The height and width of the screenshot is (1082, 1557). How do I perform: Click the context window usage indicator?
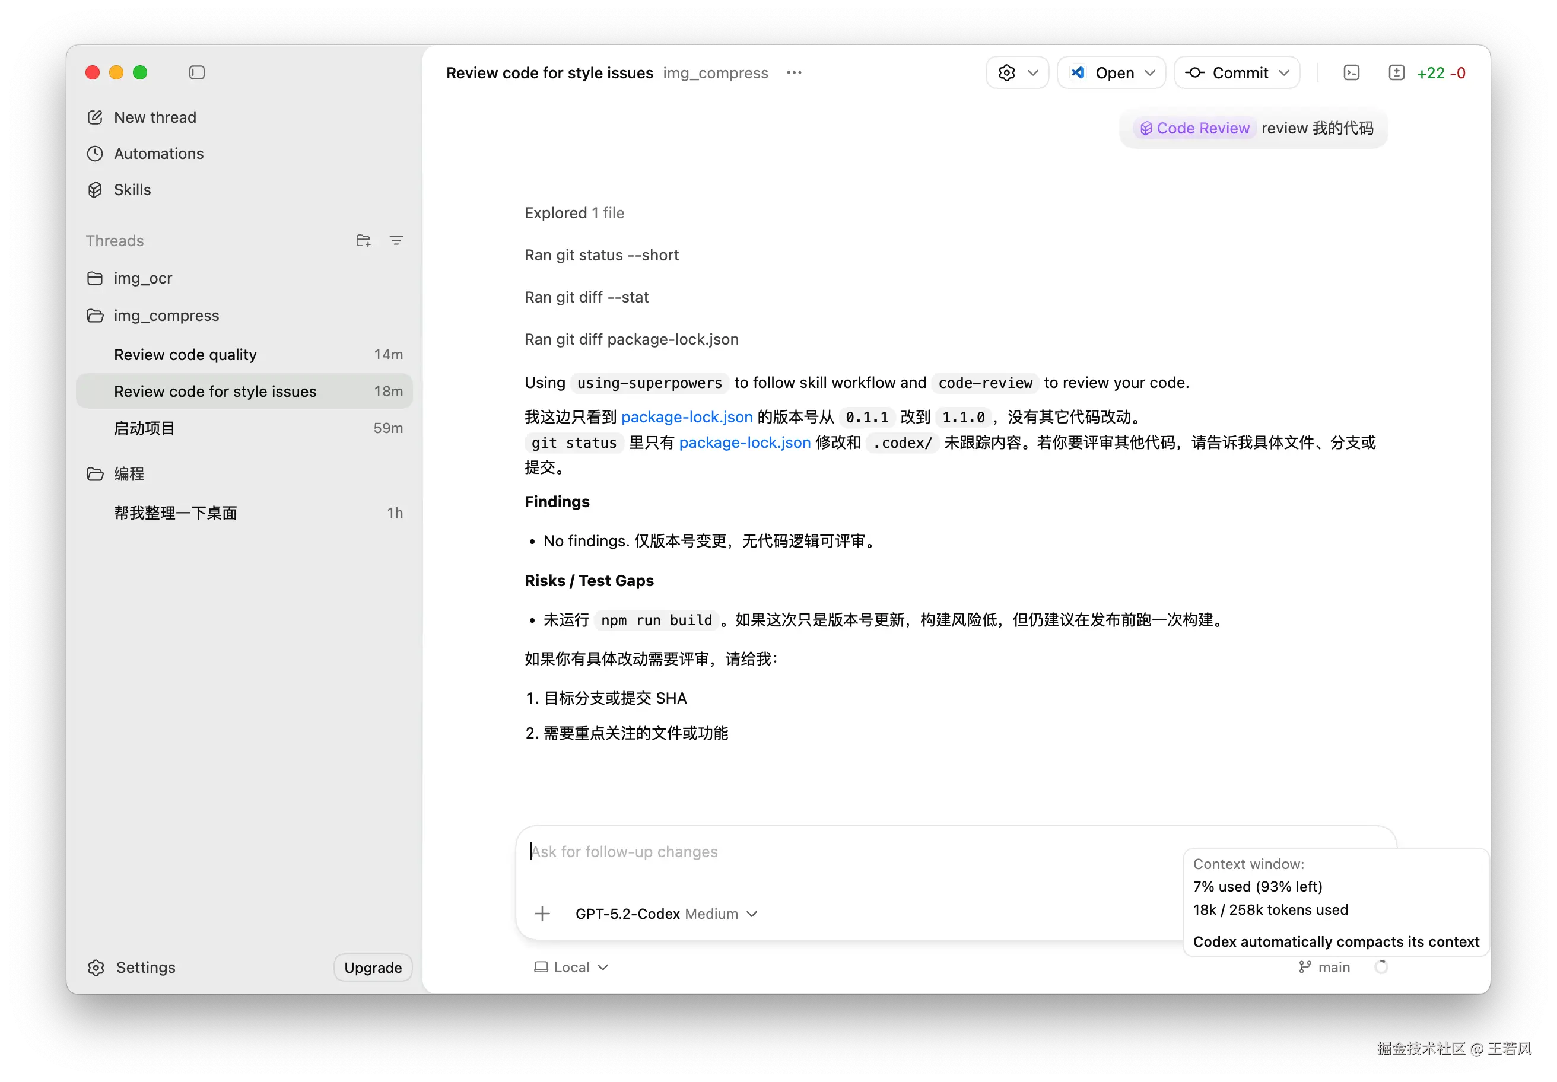(1381, 968)
